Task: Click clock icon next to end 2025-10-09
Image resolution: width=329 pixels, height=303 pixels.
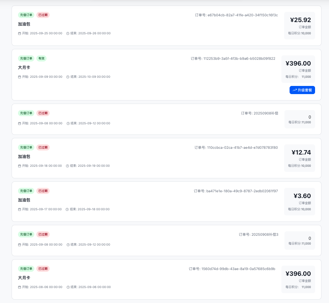Action: pos(68,77)
